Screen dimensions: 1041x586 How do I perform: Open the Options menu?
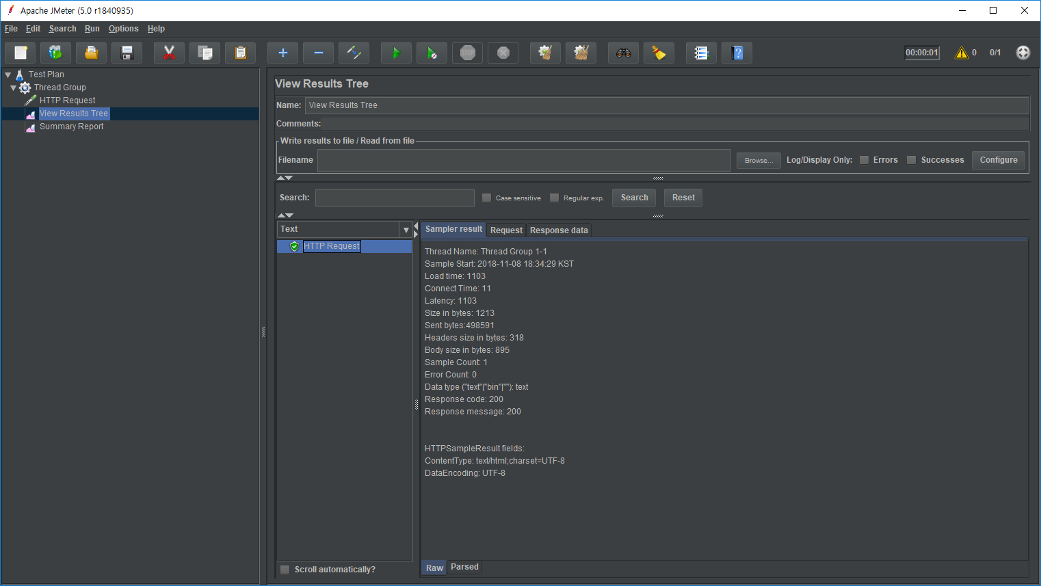pyautogui.click(x=124, y=29)
